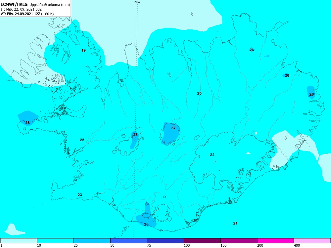Image resolution: width=331 pixels, height=248 pixels.
Task: Click the value 28 on the east coast patch
Action: 311,94
